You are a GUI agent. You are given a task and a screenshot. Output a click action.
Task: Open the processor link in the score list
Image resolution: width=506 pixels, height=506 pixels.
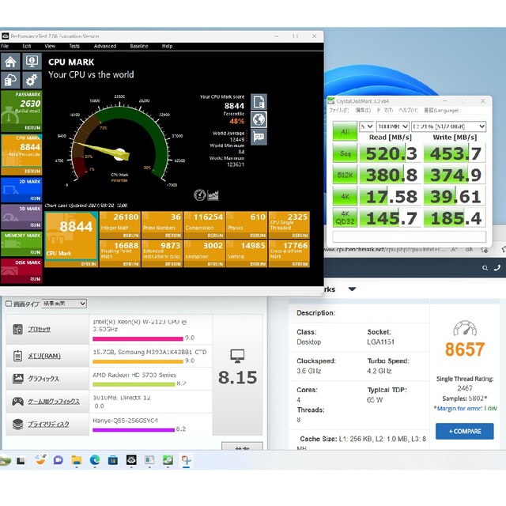click(x=39, y=329)
